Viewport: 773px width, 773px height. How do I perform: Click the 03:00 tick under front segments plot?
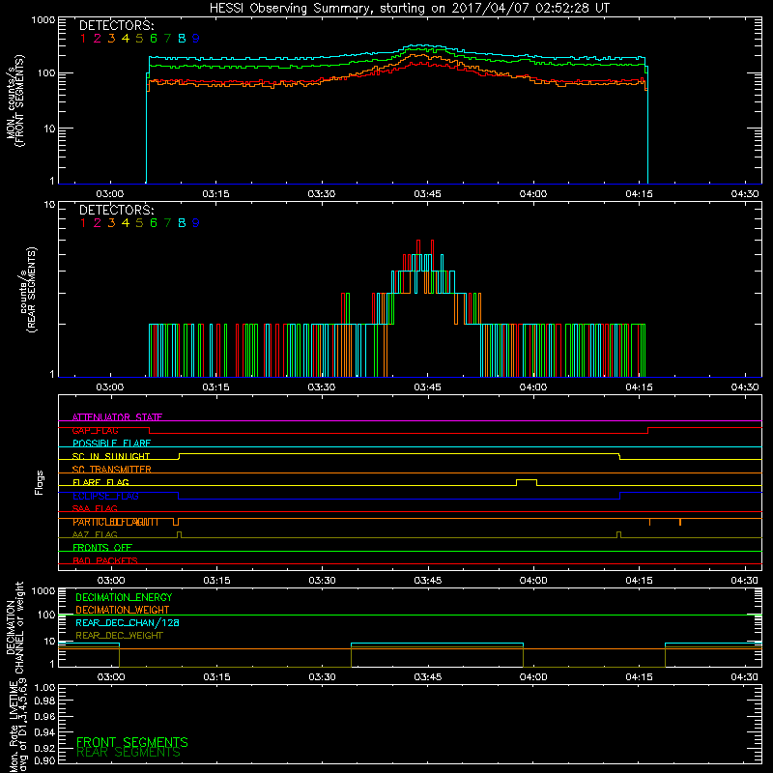(110, 194)
